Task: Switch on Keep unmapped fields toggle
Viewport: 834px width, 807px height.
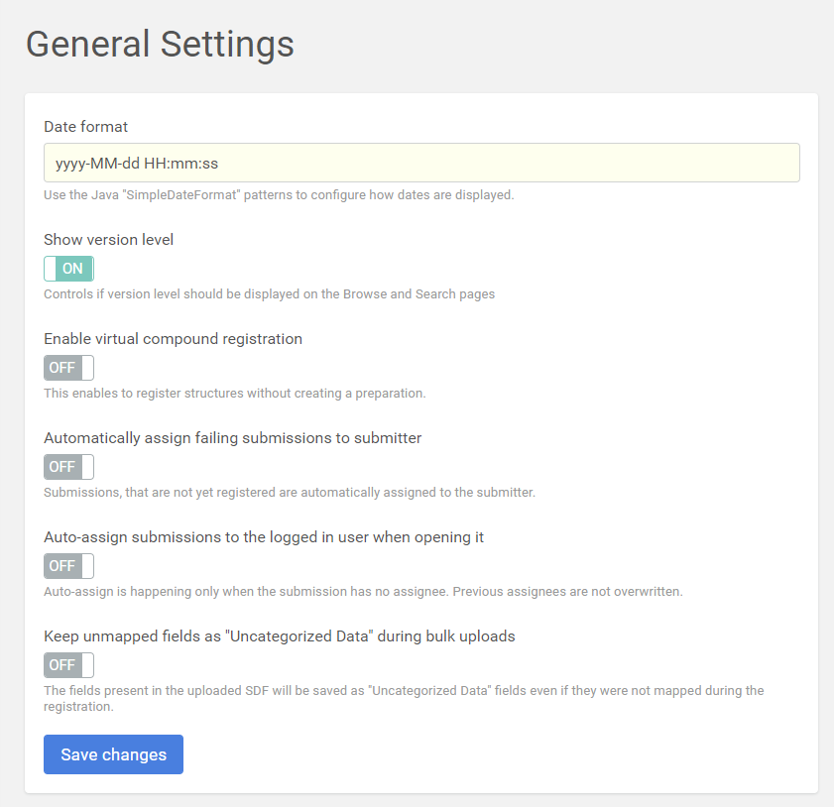Action: 68,665
